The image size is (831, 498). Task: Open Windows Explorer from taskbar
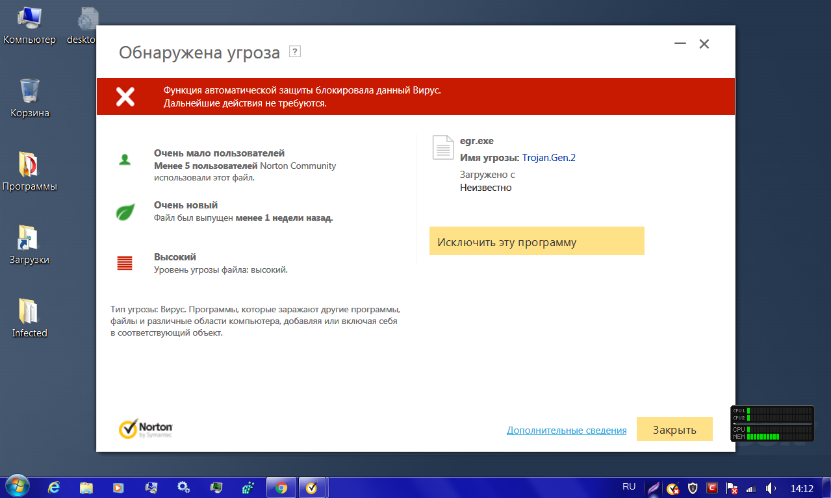(86, 488)
